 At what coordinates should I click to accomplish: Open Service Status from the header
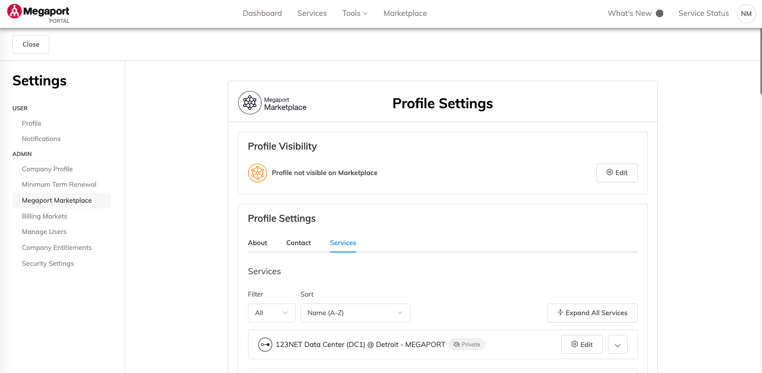click(x=703, y=13)
